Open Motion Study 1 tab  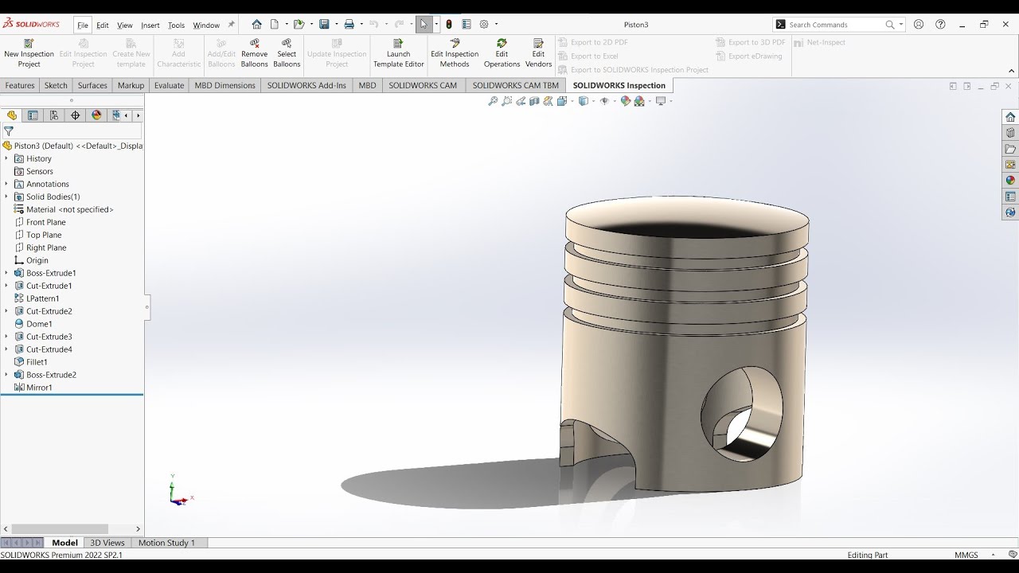point(166,543)
